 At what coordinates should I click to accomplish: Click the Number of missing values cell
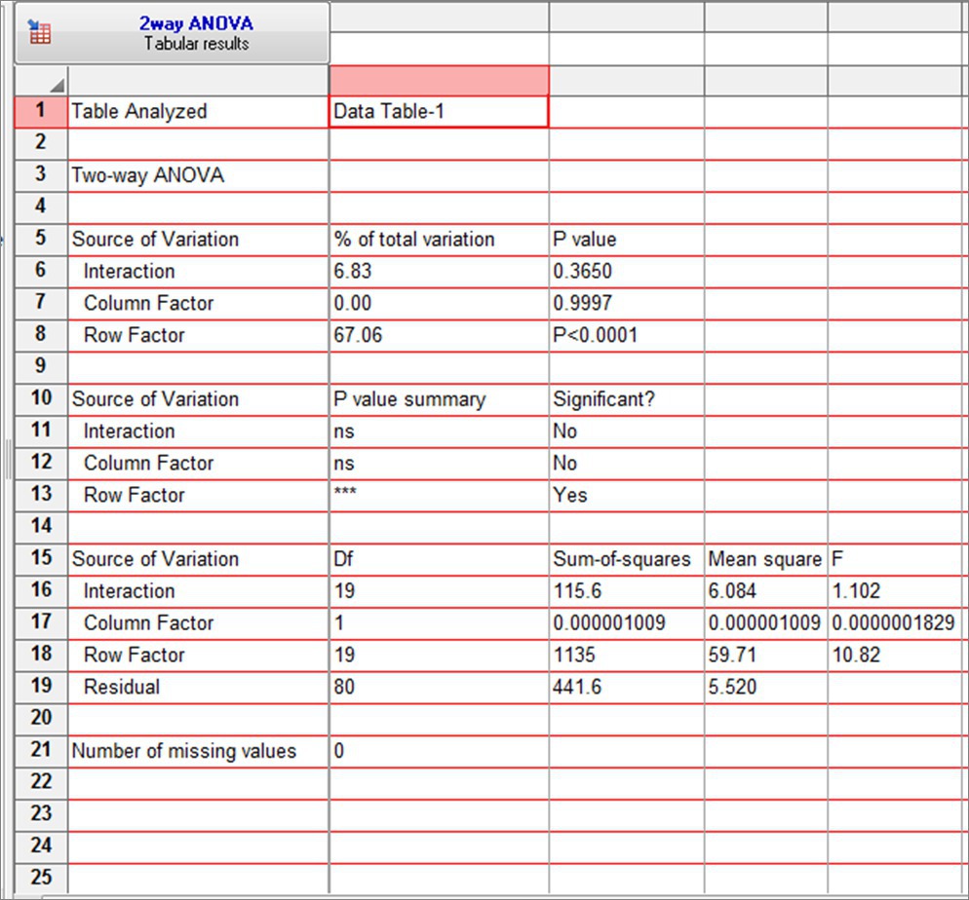(x=198, y=751)
